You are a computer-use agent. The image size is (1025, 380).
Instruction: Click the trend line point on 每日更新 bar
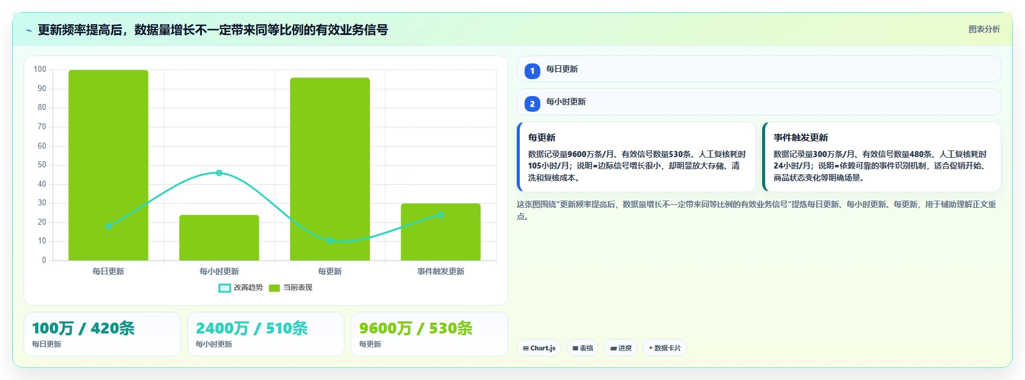click(108, 227)
